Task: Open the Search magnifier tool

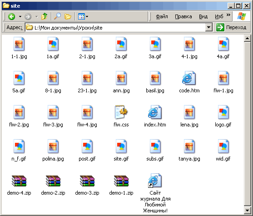Action: 57,16
